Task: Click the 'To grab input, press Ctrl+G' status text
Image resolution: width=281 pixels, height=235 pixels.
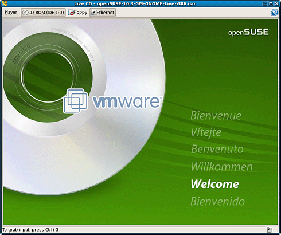Action: tap(30, 229)
